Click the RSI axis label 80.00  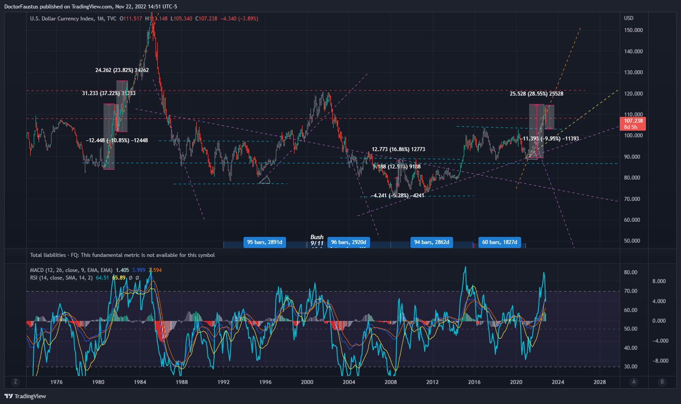pos(630,272)
